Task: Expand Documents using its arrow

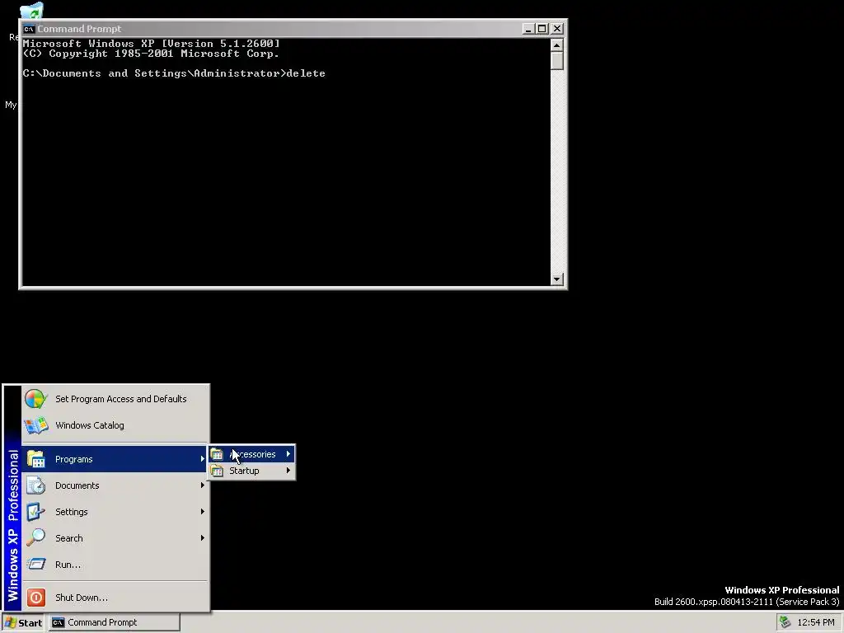Action: 203,485
